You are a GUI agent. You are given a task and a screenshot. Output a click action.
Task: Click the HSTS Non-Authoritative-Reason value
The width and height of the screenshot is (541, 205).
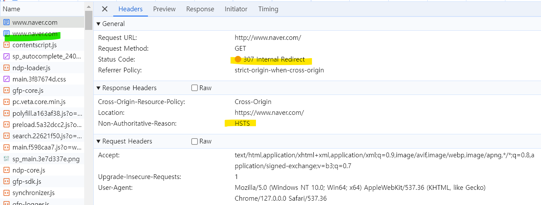(243, 124)
